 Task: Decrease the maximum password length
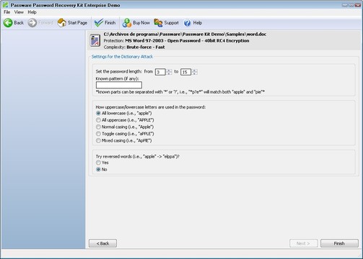pos(195,73)
